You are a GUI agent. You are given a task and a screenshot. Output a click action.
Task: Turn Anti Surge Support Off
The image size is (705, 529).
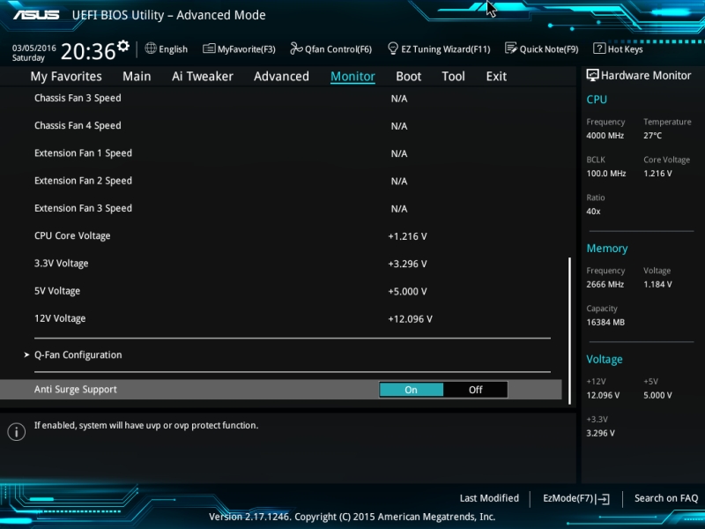[x=476, y=390]
